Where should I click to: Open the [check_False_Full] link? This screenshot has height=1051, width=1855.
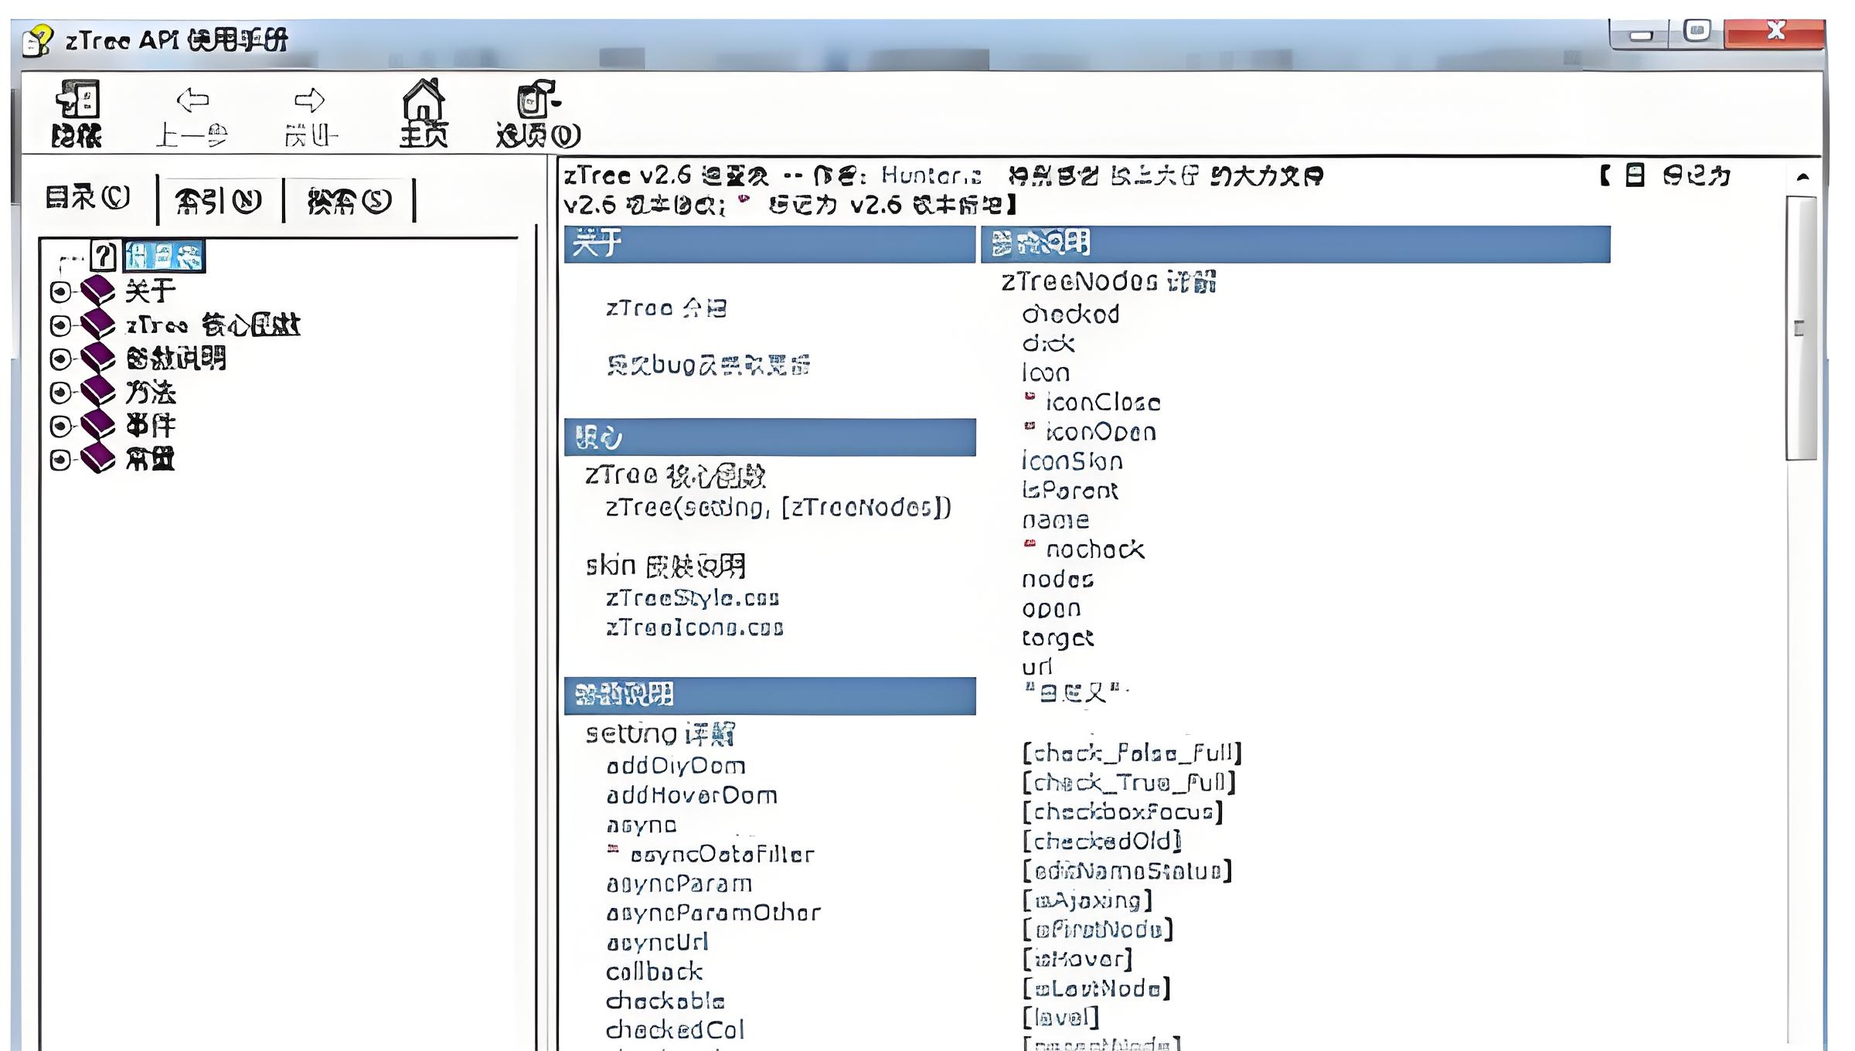1132,753
